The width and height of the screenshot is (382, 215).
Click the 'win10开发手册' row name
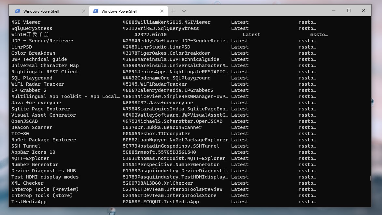click(x=30, y=35)
